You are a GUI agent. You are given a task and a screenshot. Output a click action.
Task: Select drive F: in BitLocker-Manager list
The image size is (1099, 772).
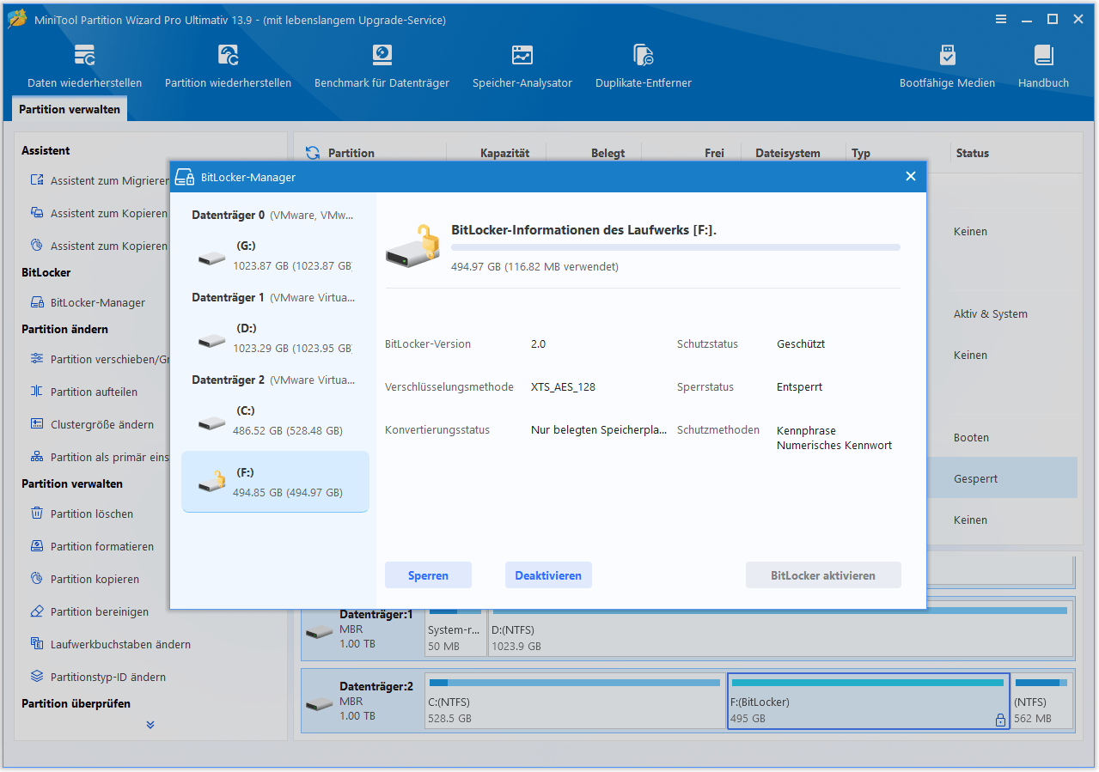[x=275, y=482]
